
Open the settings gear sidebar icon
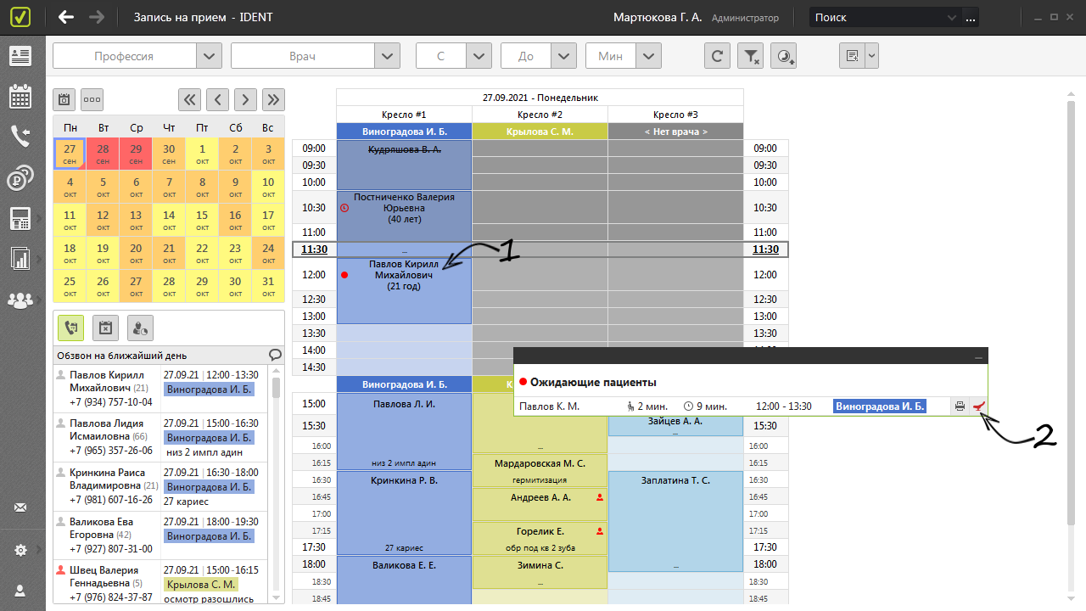[20, 550]
